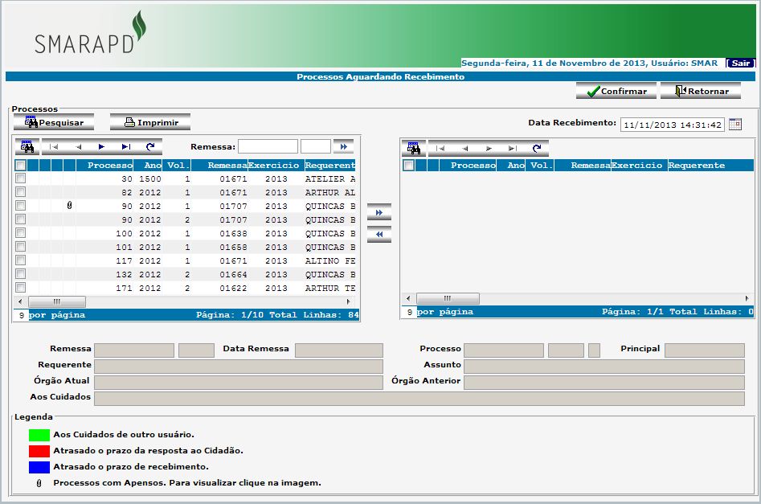Viewport: 761px width, 504px height.
Task: Click the Pesquisar button
Action: pyautogui.click(x=54, y=122)
